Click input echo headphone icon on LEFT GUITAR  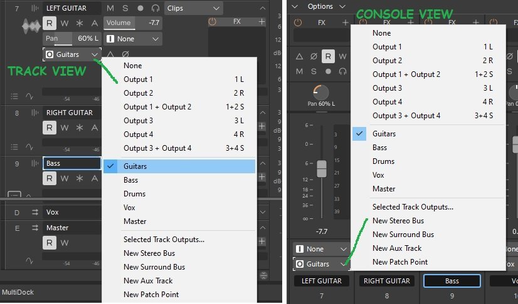pyautogui.click(x=154, y=9)
